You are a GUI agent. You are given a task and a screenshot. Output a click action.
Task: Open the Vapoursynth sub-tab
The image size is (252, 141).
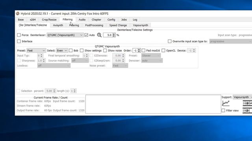coord(141,25)
